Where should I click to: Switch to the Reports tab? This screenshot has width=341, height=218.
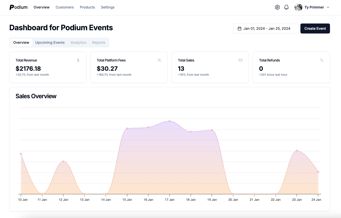coord(99,42)
